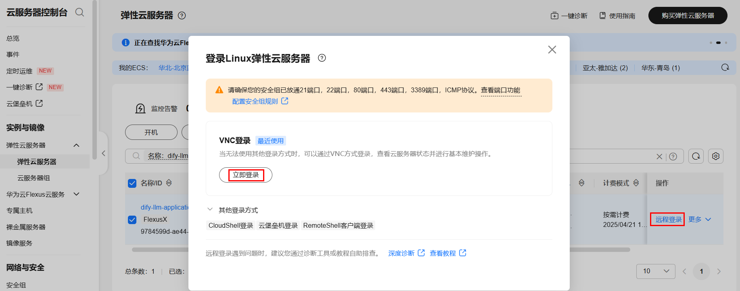Toggle the FlexusX row checkbox

pyautogui.click(x=132, y=220)
